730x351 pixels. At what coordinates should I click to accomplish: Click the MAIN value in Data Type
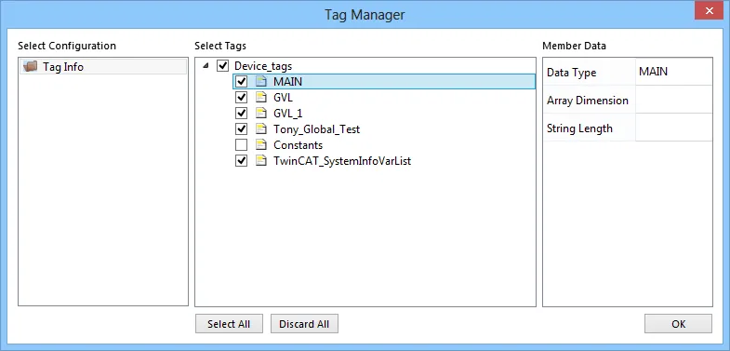click(x=653, y=72)
